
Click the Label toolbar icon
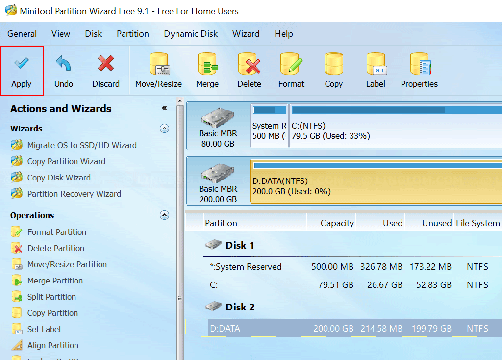click(x=376, y=64)
